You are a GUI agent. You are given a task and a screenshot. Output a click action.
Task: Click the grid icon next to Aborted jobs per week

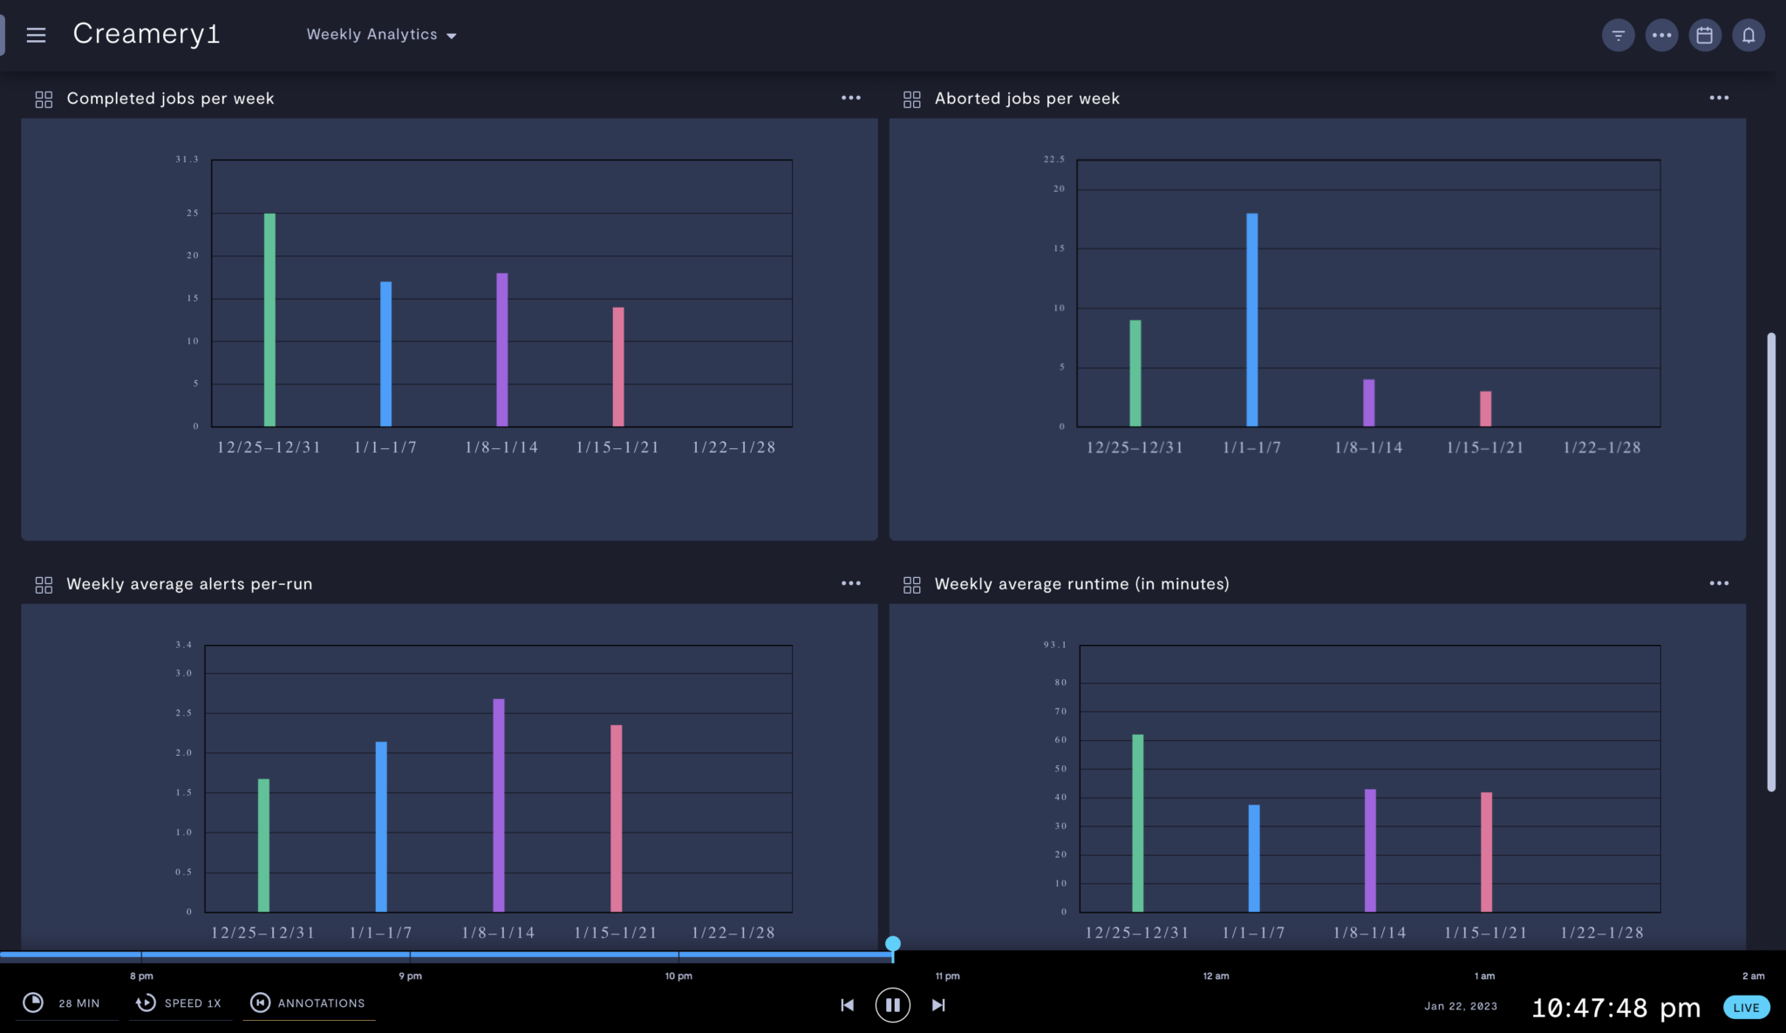[912, 99]
